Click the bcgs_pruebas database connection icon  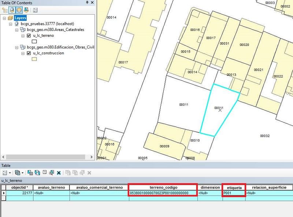pyautogui.click(x=16, y=24)
